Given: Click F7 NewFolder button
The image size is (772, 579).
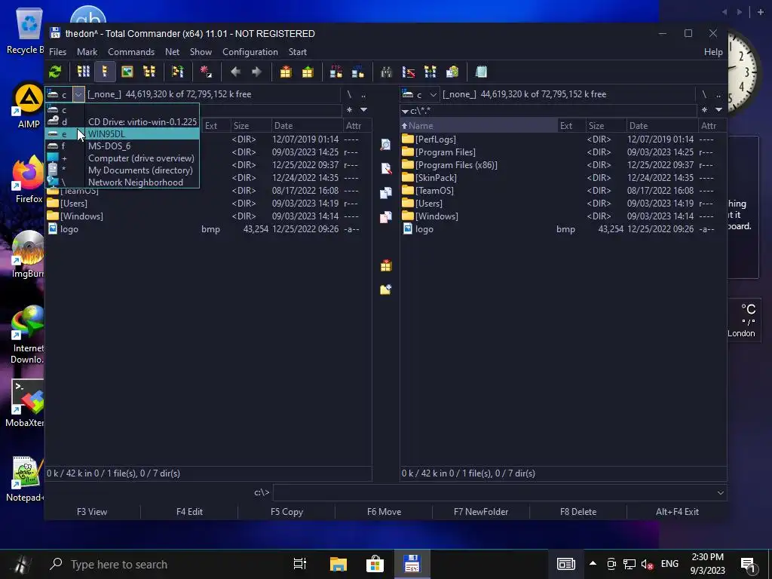Looking at the screenshot, I should pyautogui.click(x=481, y=512).
